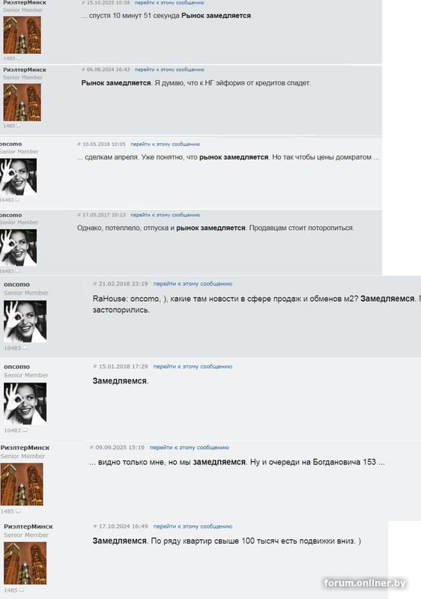Click oncomo avatar in 10.05.2018 post
This screenshot has height=599, width=421.
coord(18,177)
